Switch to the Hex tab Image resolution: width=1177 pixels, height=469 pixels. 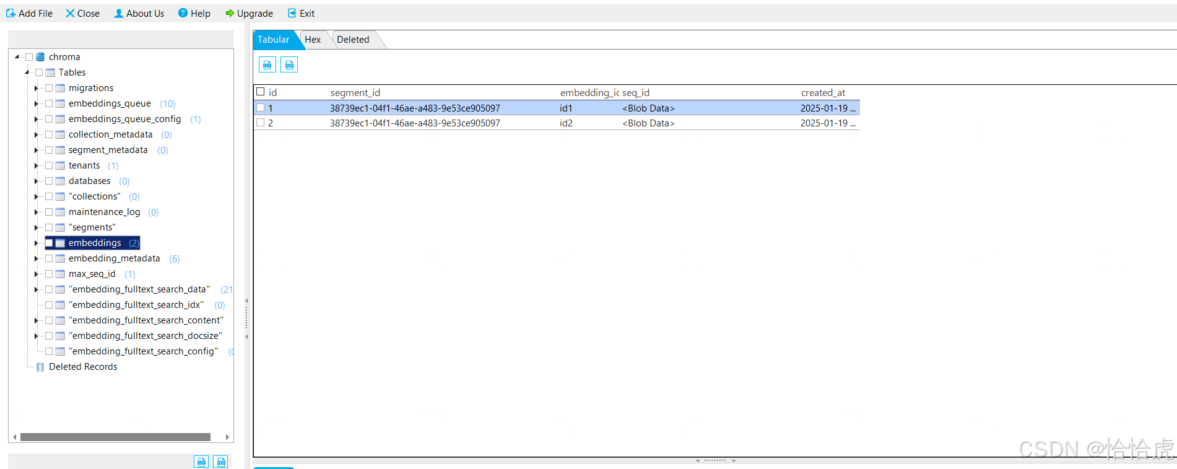pos(313,40)
